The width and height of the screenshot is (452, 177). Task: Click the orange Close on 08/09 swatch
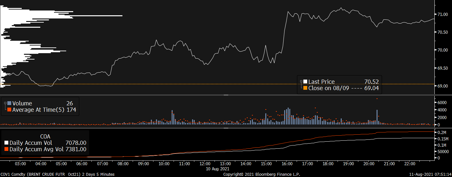305,88
